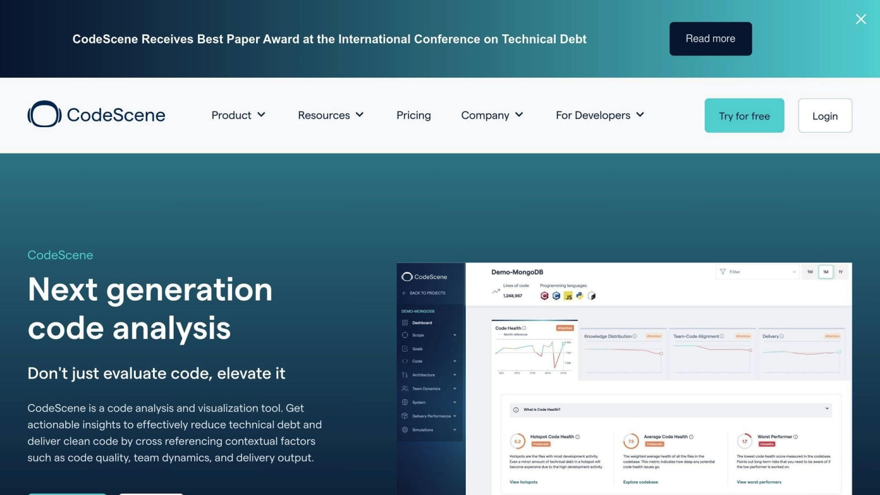Click the Dashboard grid icon in sidebar
Image resolution: width=880 pixels, height=495 pixels.
(405, 323)
